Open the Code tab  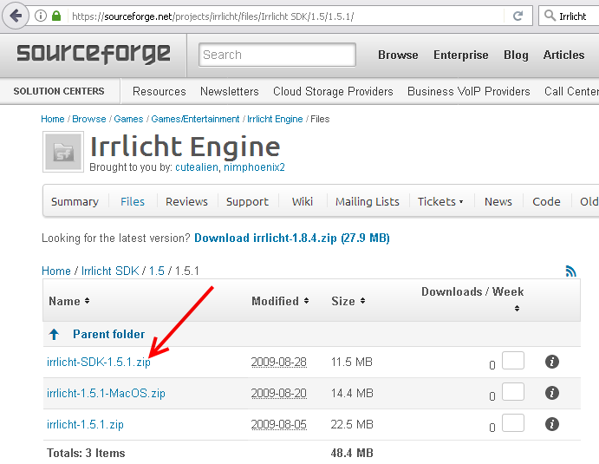[x=546, y=201]
